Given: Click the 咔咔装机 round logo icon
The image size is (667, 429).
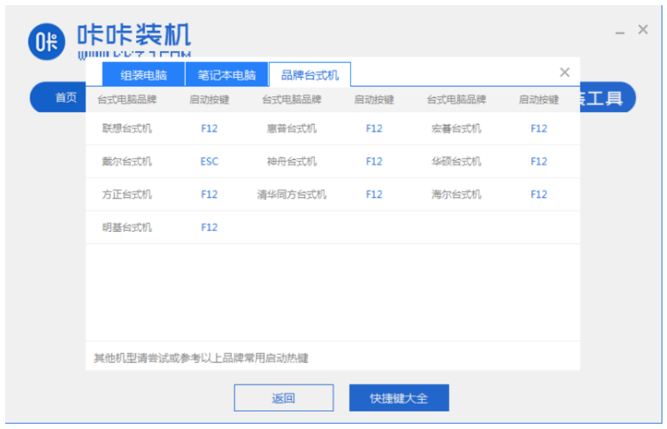Looking at the screenshot, I should pyautogui.click(x=46, y=42).
